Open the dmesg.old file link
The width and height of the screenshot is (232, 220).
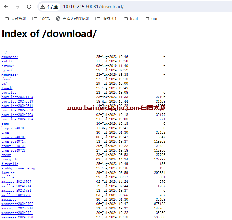(10, 159)
